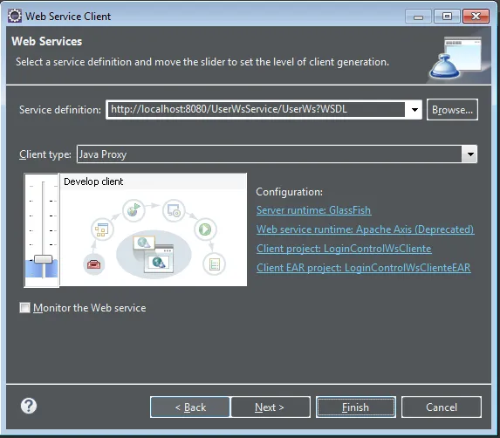Click Client project: LoginControlWsCliente link
Screen dimensions: 500x438
click(x=344, y=249)
